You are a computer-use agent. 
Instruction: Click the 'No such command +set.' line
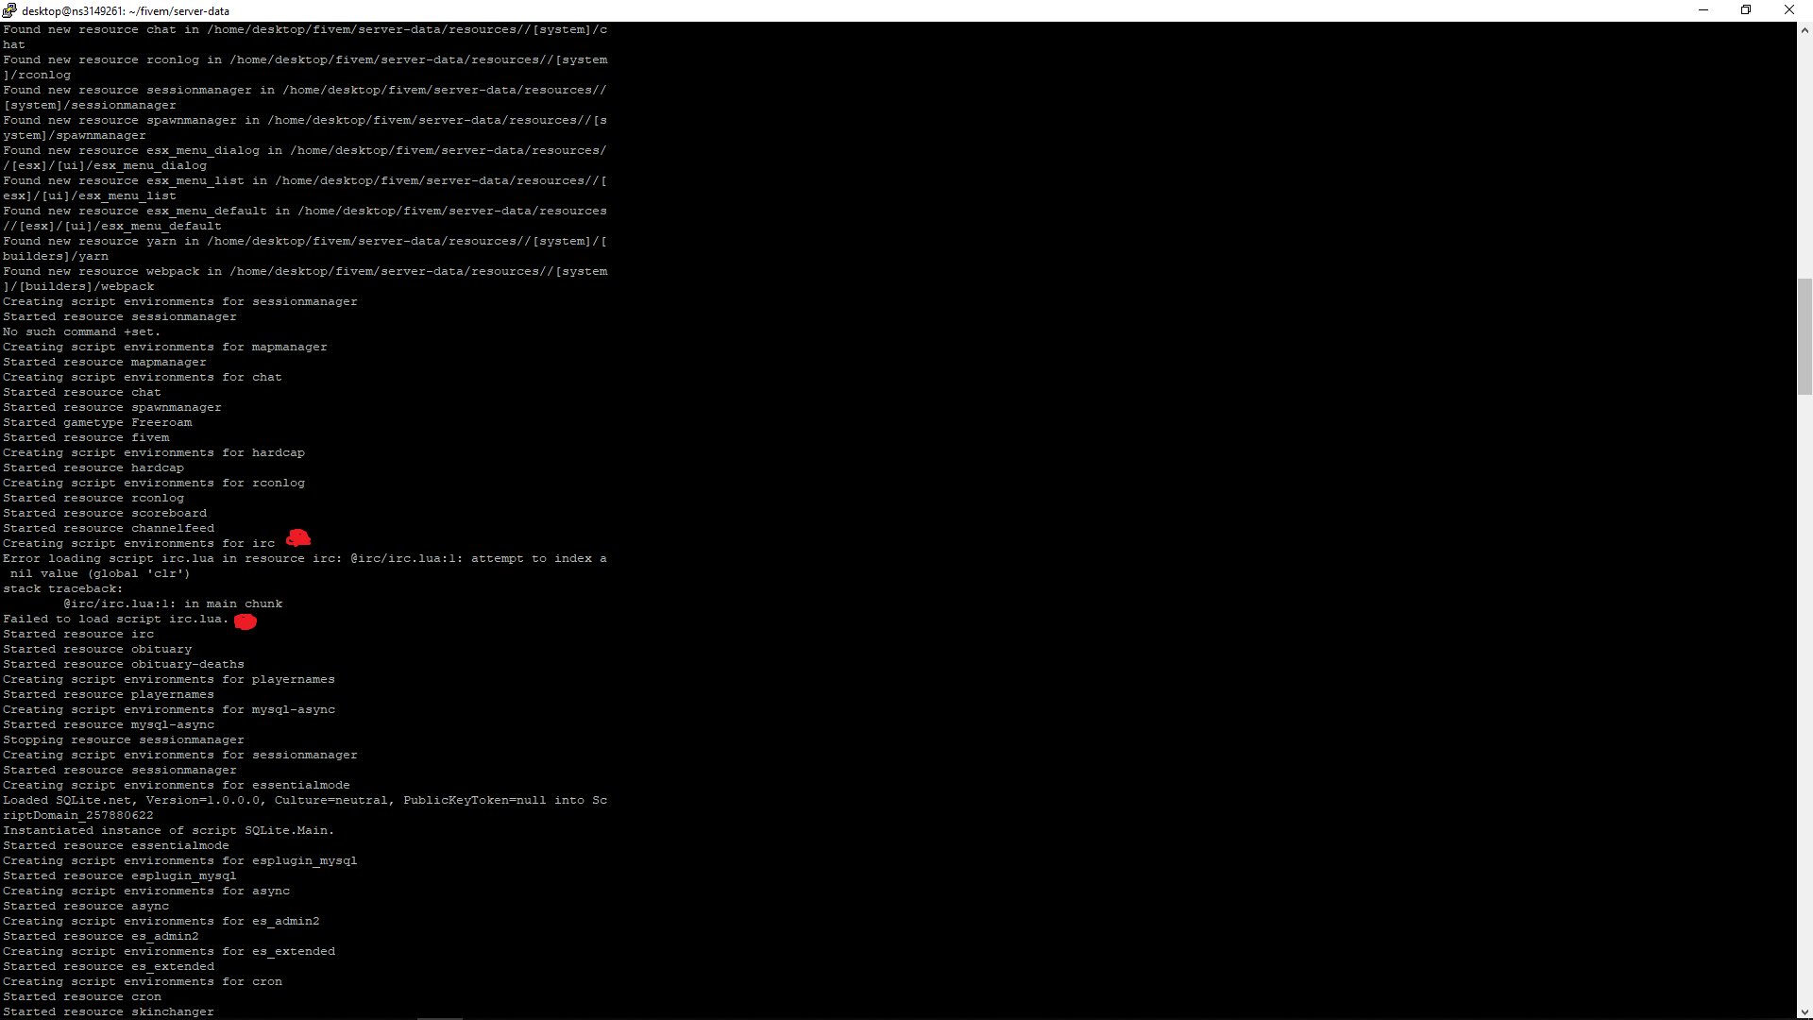pos(79,331)
